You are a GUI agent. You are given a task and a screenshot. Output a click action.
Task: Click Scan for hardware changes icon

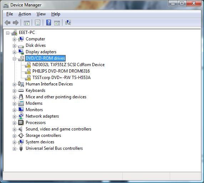(x=68, y=23)
